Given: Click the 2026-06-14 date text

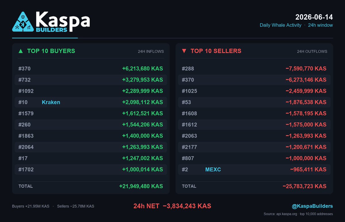Looking at the screenshot, I should [x=314, y=17].
